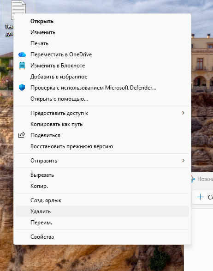
Task: Select Восстановить прежнюю версию
Action: click(102, 146)
